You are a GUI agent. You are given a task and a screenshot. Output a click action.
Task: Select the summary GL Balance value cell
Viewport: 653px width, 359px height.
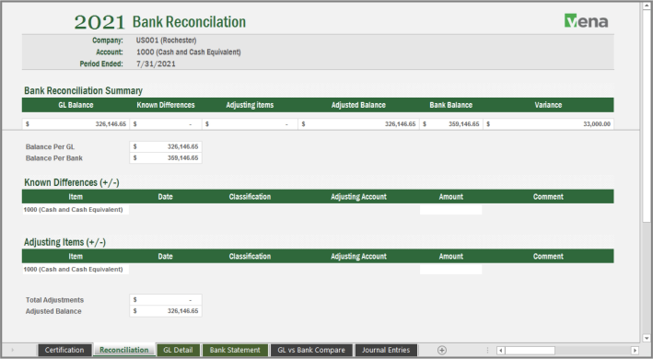pyautogui.click(x=76, y=124)
